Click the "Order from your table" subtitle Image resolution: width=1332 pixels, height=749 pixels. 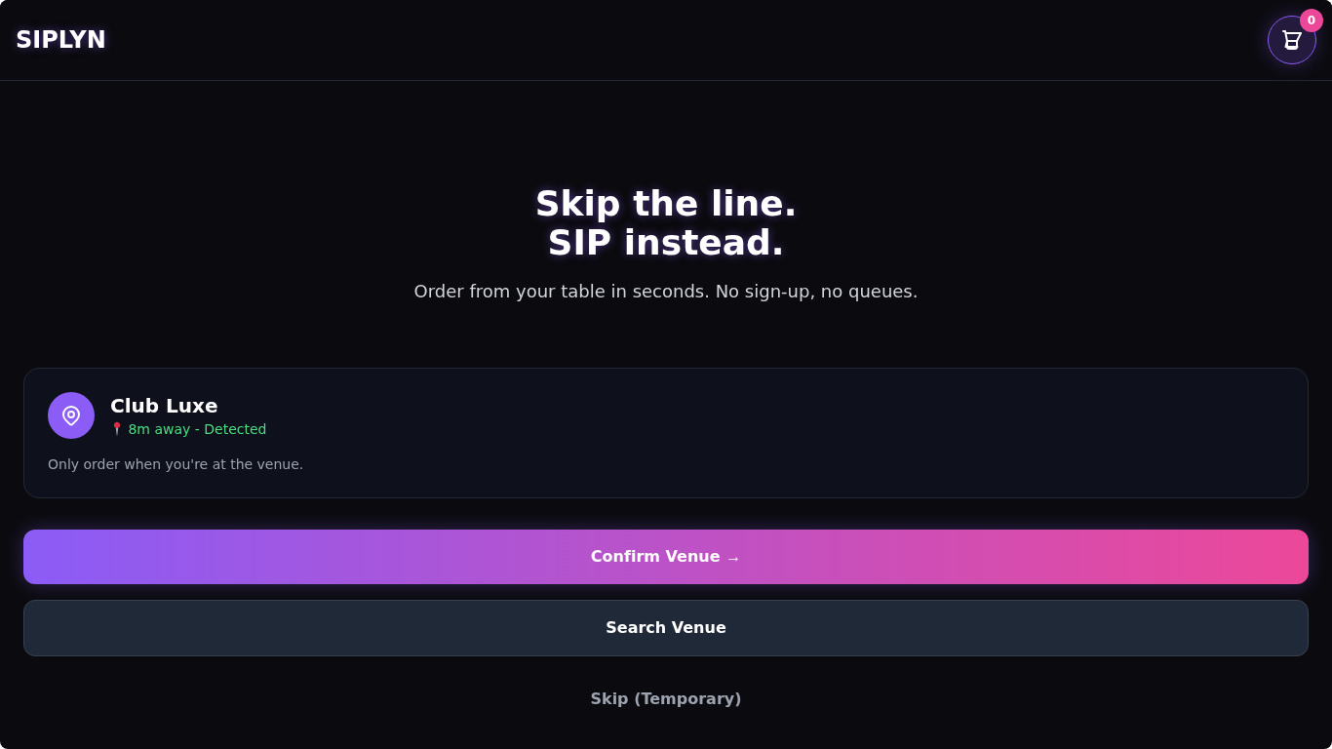562,292
